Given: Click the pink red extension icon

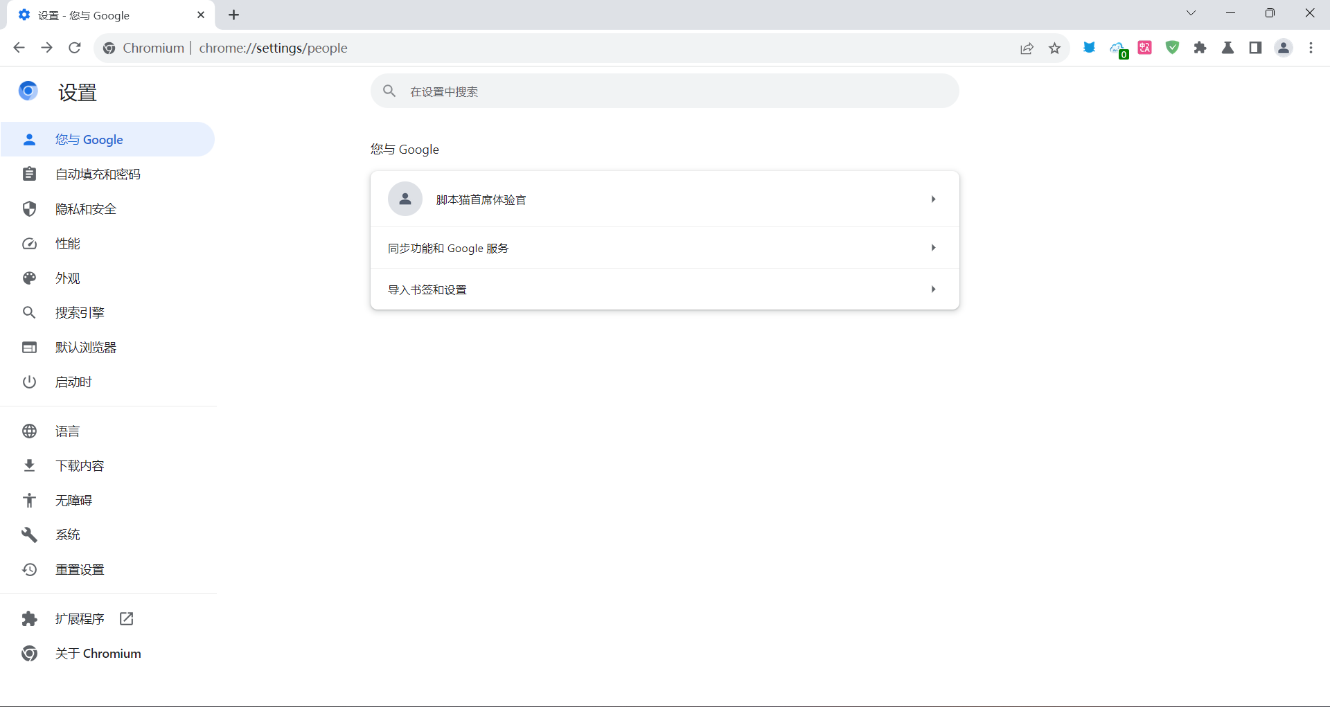Looking at the screenshot, I should point(1145,48).
